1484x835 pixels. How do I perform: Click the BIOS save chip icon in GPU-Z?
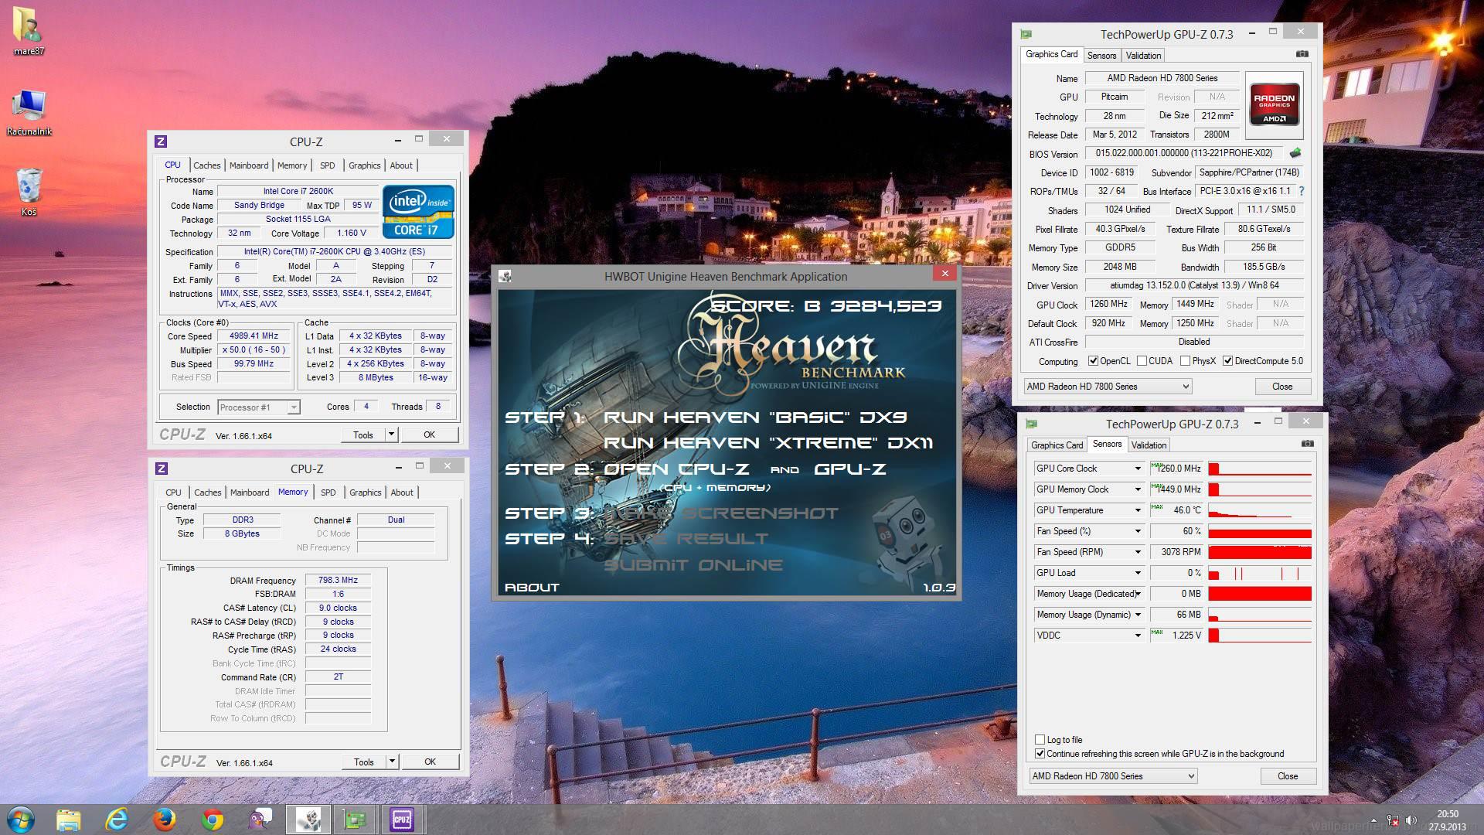click(x=1295, y=152)
